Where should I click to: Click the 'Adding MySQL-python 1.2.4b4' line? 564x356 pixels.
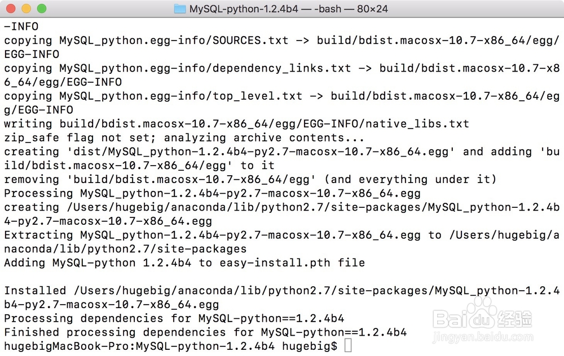(x=184, y=262)
